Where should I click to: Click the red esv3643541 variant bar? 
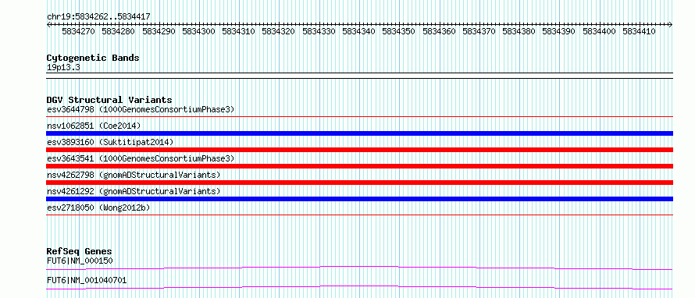click(359, 166)
